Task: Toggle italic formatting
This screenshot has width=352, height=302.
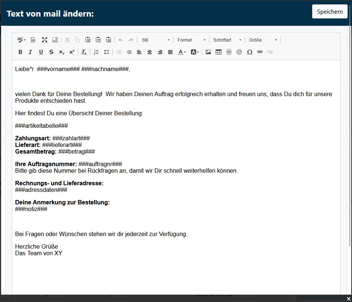Action: pos(31,52)
